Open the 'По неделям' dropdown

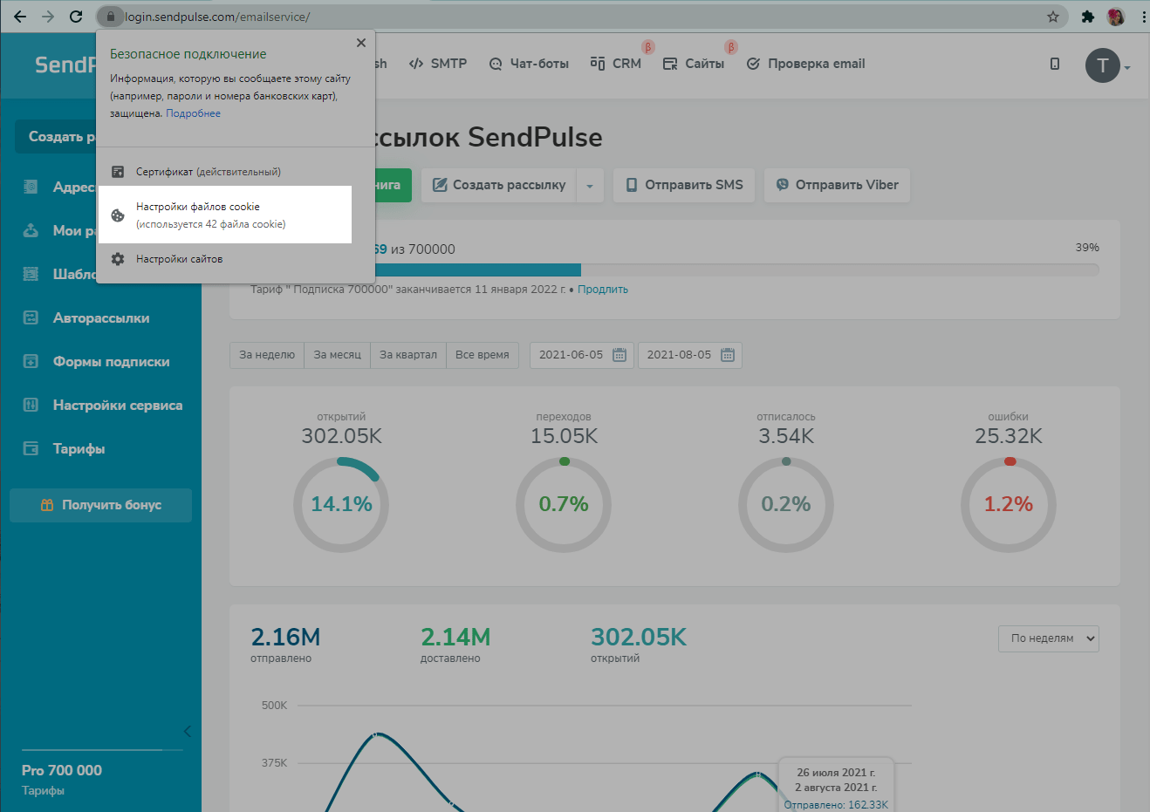click(1048, 638)
